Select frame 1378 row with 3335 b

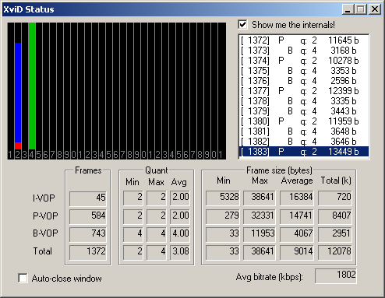coord(303,101)
